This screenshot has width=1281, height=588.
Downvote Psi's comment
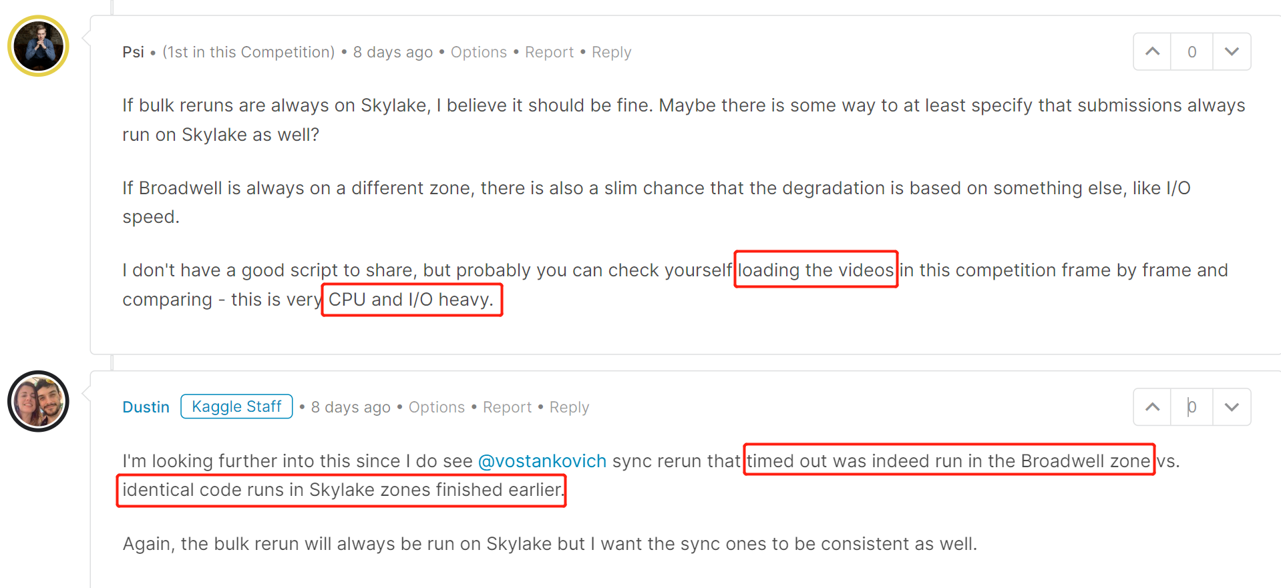pos(1232,51)
